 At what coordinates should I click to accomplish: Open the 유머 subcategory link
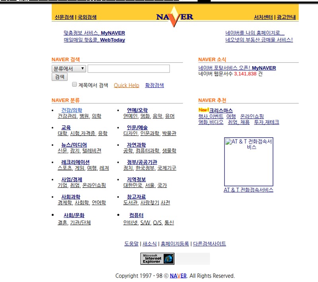[170, 116]
